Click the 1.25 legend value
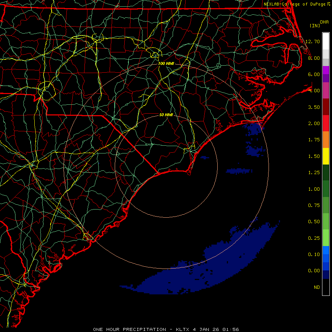 314,173
